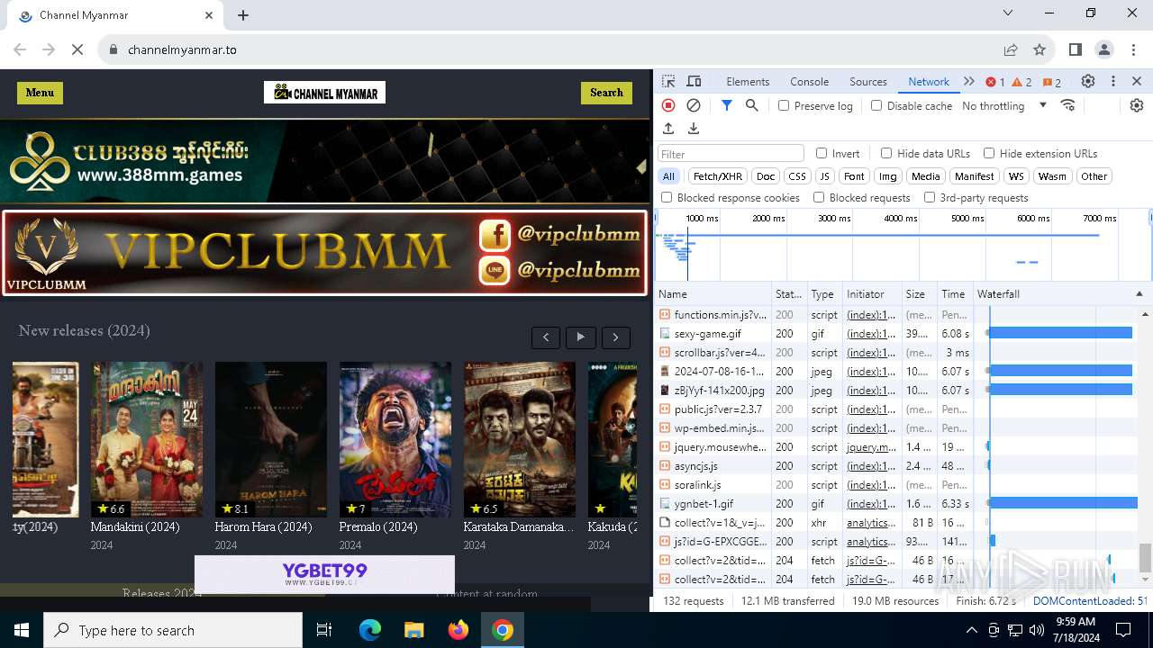Select the Network tab

tap(929, 81)
